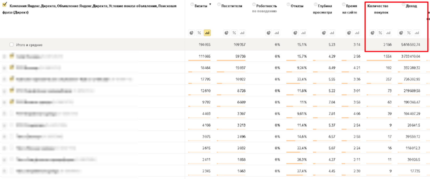Expand the campaign row with 9 792 visits
Screen dimensions: 430x179
4,102
